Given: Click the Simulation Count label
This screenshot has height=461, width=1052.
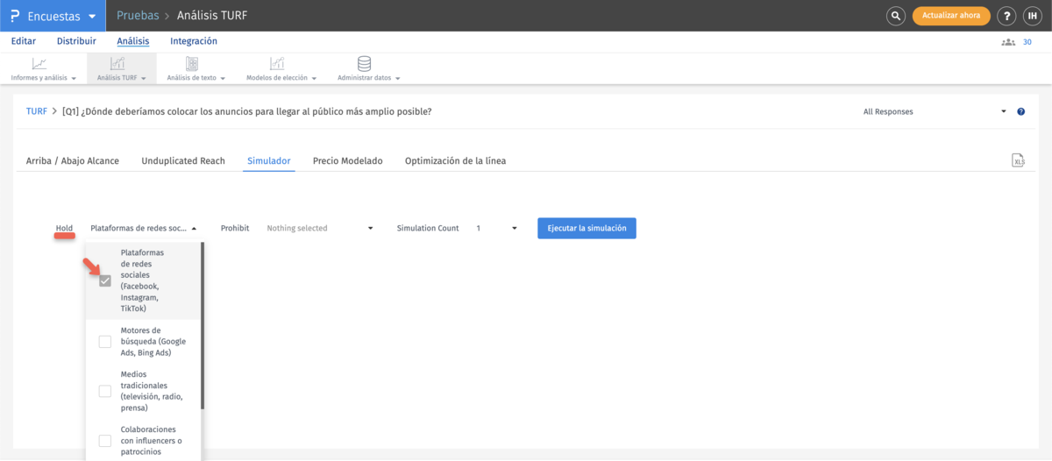Looking at the screenshot, I should tap(428, 228).
